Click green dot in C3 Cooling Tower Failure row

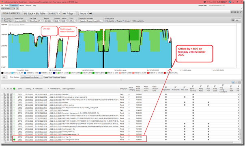pos(14,140)
